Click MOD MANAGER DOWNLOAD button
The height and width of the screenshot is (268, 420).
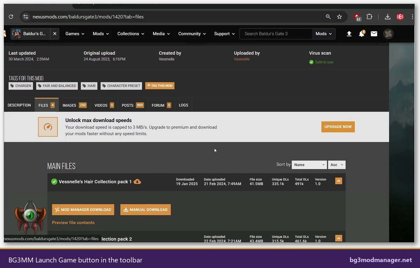click(x=83, y=210)
